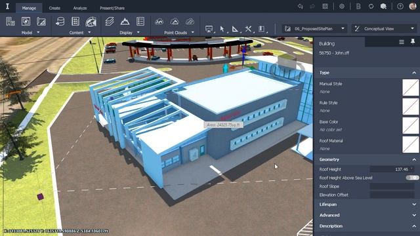Open the Conceptual View dropdown
420x236 pixels.
point(385,29)
